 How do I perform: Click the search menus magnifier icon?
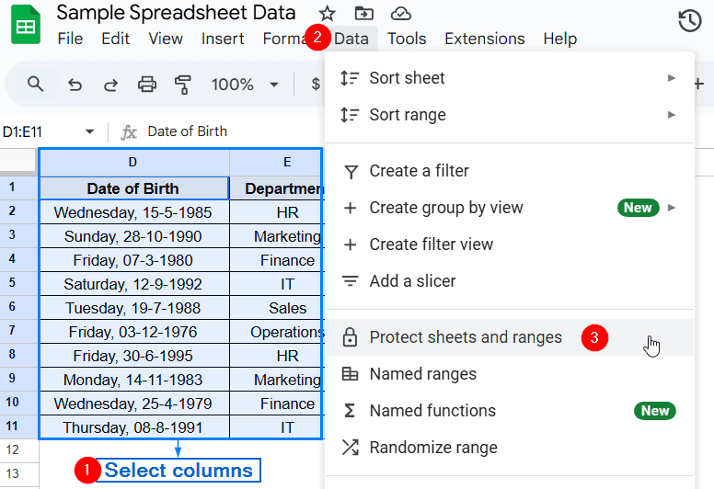(35, 85)
